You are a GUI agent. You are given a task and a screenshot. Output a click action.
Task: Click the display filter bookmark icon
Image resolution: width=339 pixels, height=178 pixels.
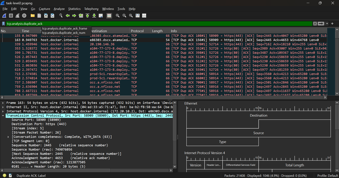[3, 24]
